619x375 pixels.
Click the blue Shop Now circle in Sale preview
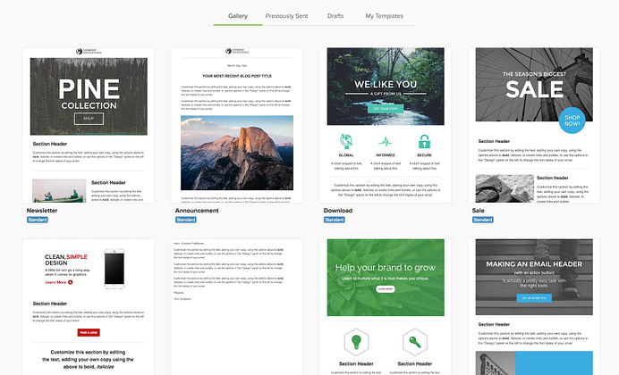pos(572,121)
